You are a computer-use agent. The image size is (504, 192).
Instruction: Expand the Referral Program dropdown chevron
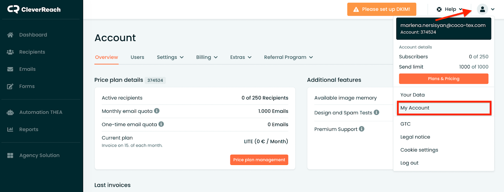311,57
